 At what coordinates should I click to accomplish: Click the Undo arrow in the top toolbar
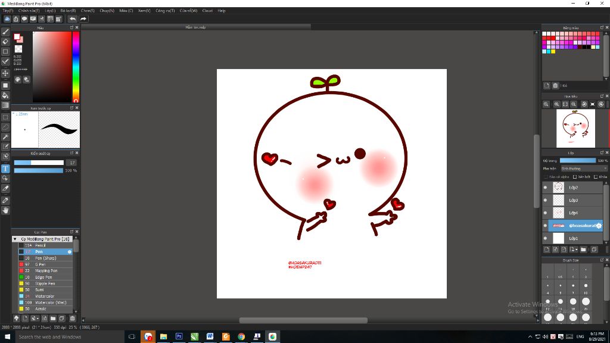click(73, 19)
